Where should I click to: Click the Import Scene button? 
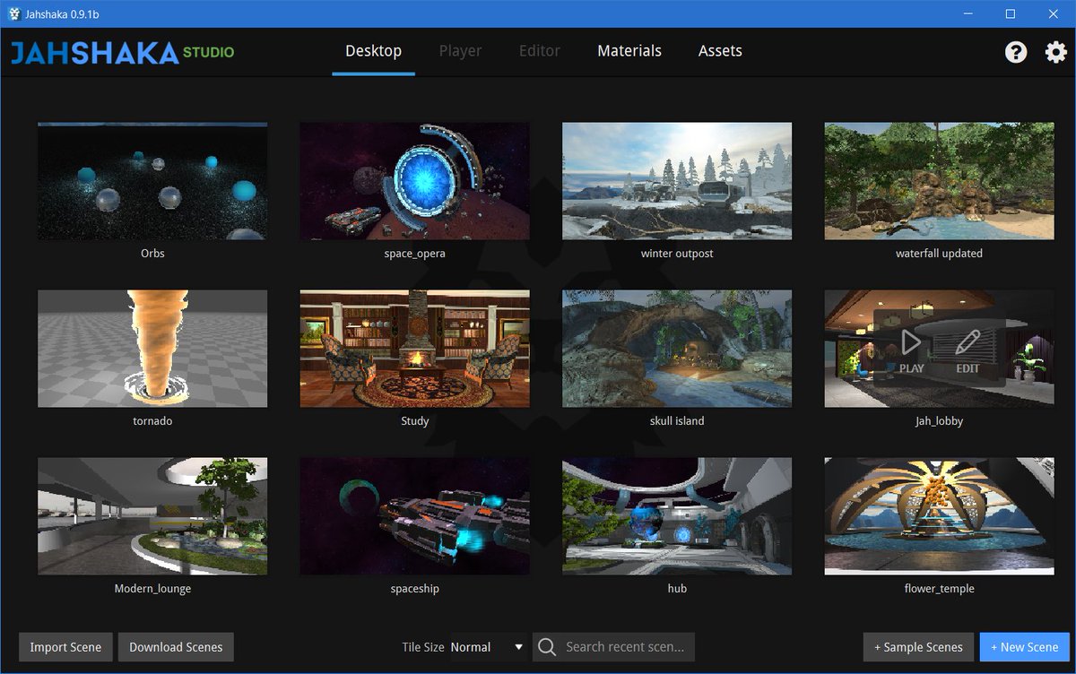[65, 646]
